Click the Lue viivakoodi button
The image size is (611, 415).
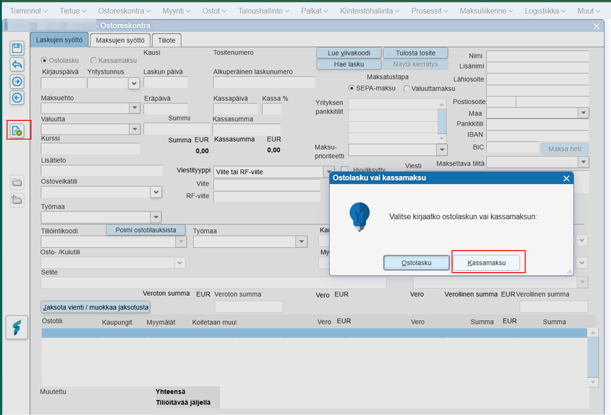coord(349,53)
